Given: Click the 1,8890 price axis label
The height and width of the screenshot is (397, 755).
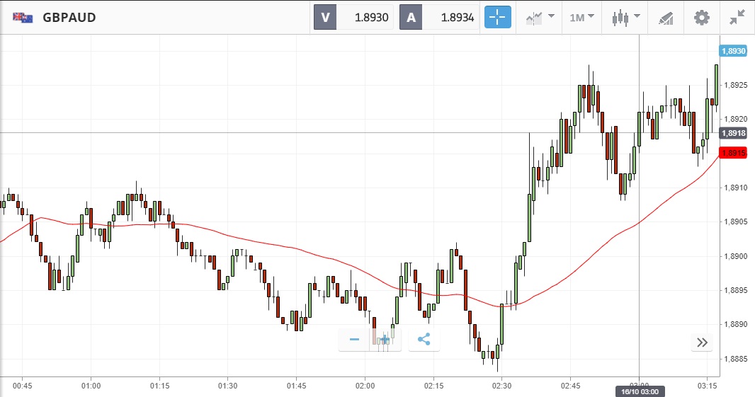Looking at the screenshot, I should pyautogui.click(x=735, y=324).
